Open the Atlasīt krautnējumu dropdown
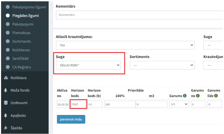The image size is (224, 134). 125,45
